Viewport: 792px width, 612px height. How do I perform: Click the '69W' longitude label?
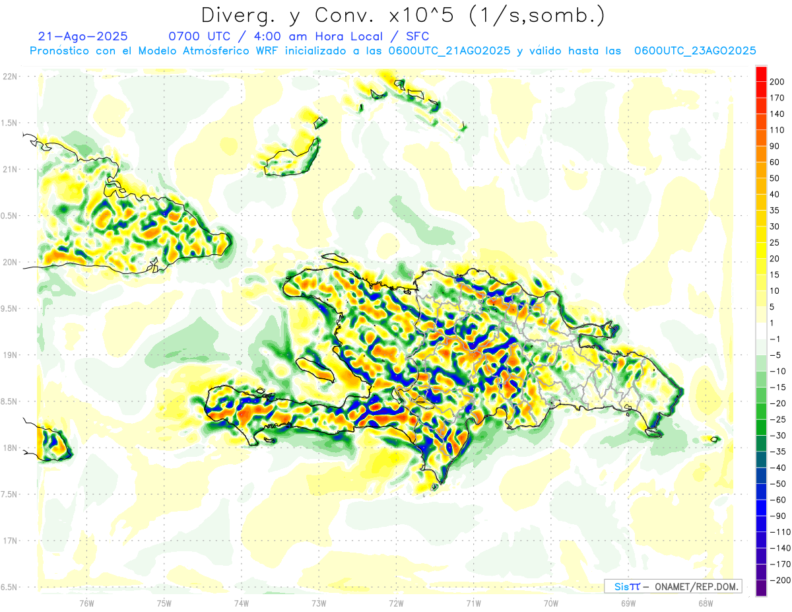(628, 602)
